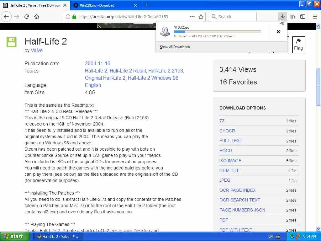Expand the 7Z download option
Viewport: 321px width, 241px height.
[x=222, y=121]
